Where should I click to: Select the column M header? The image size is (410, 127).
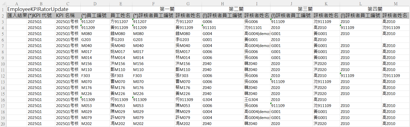tap(395, 4)
